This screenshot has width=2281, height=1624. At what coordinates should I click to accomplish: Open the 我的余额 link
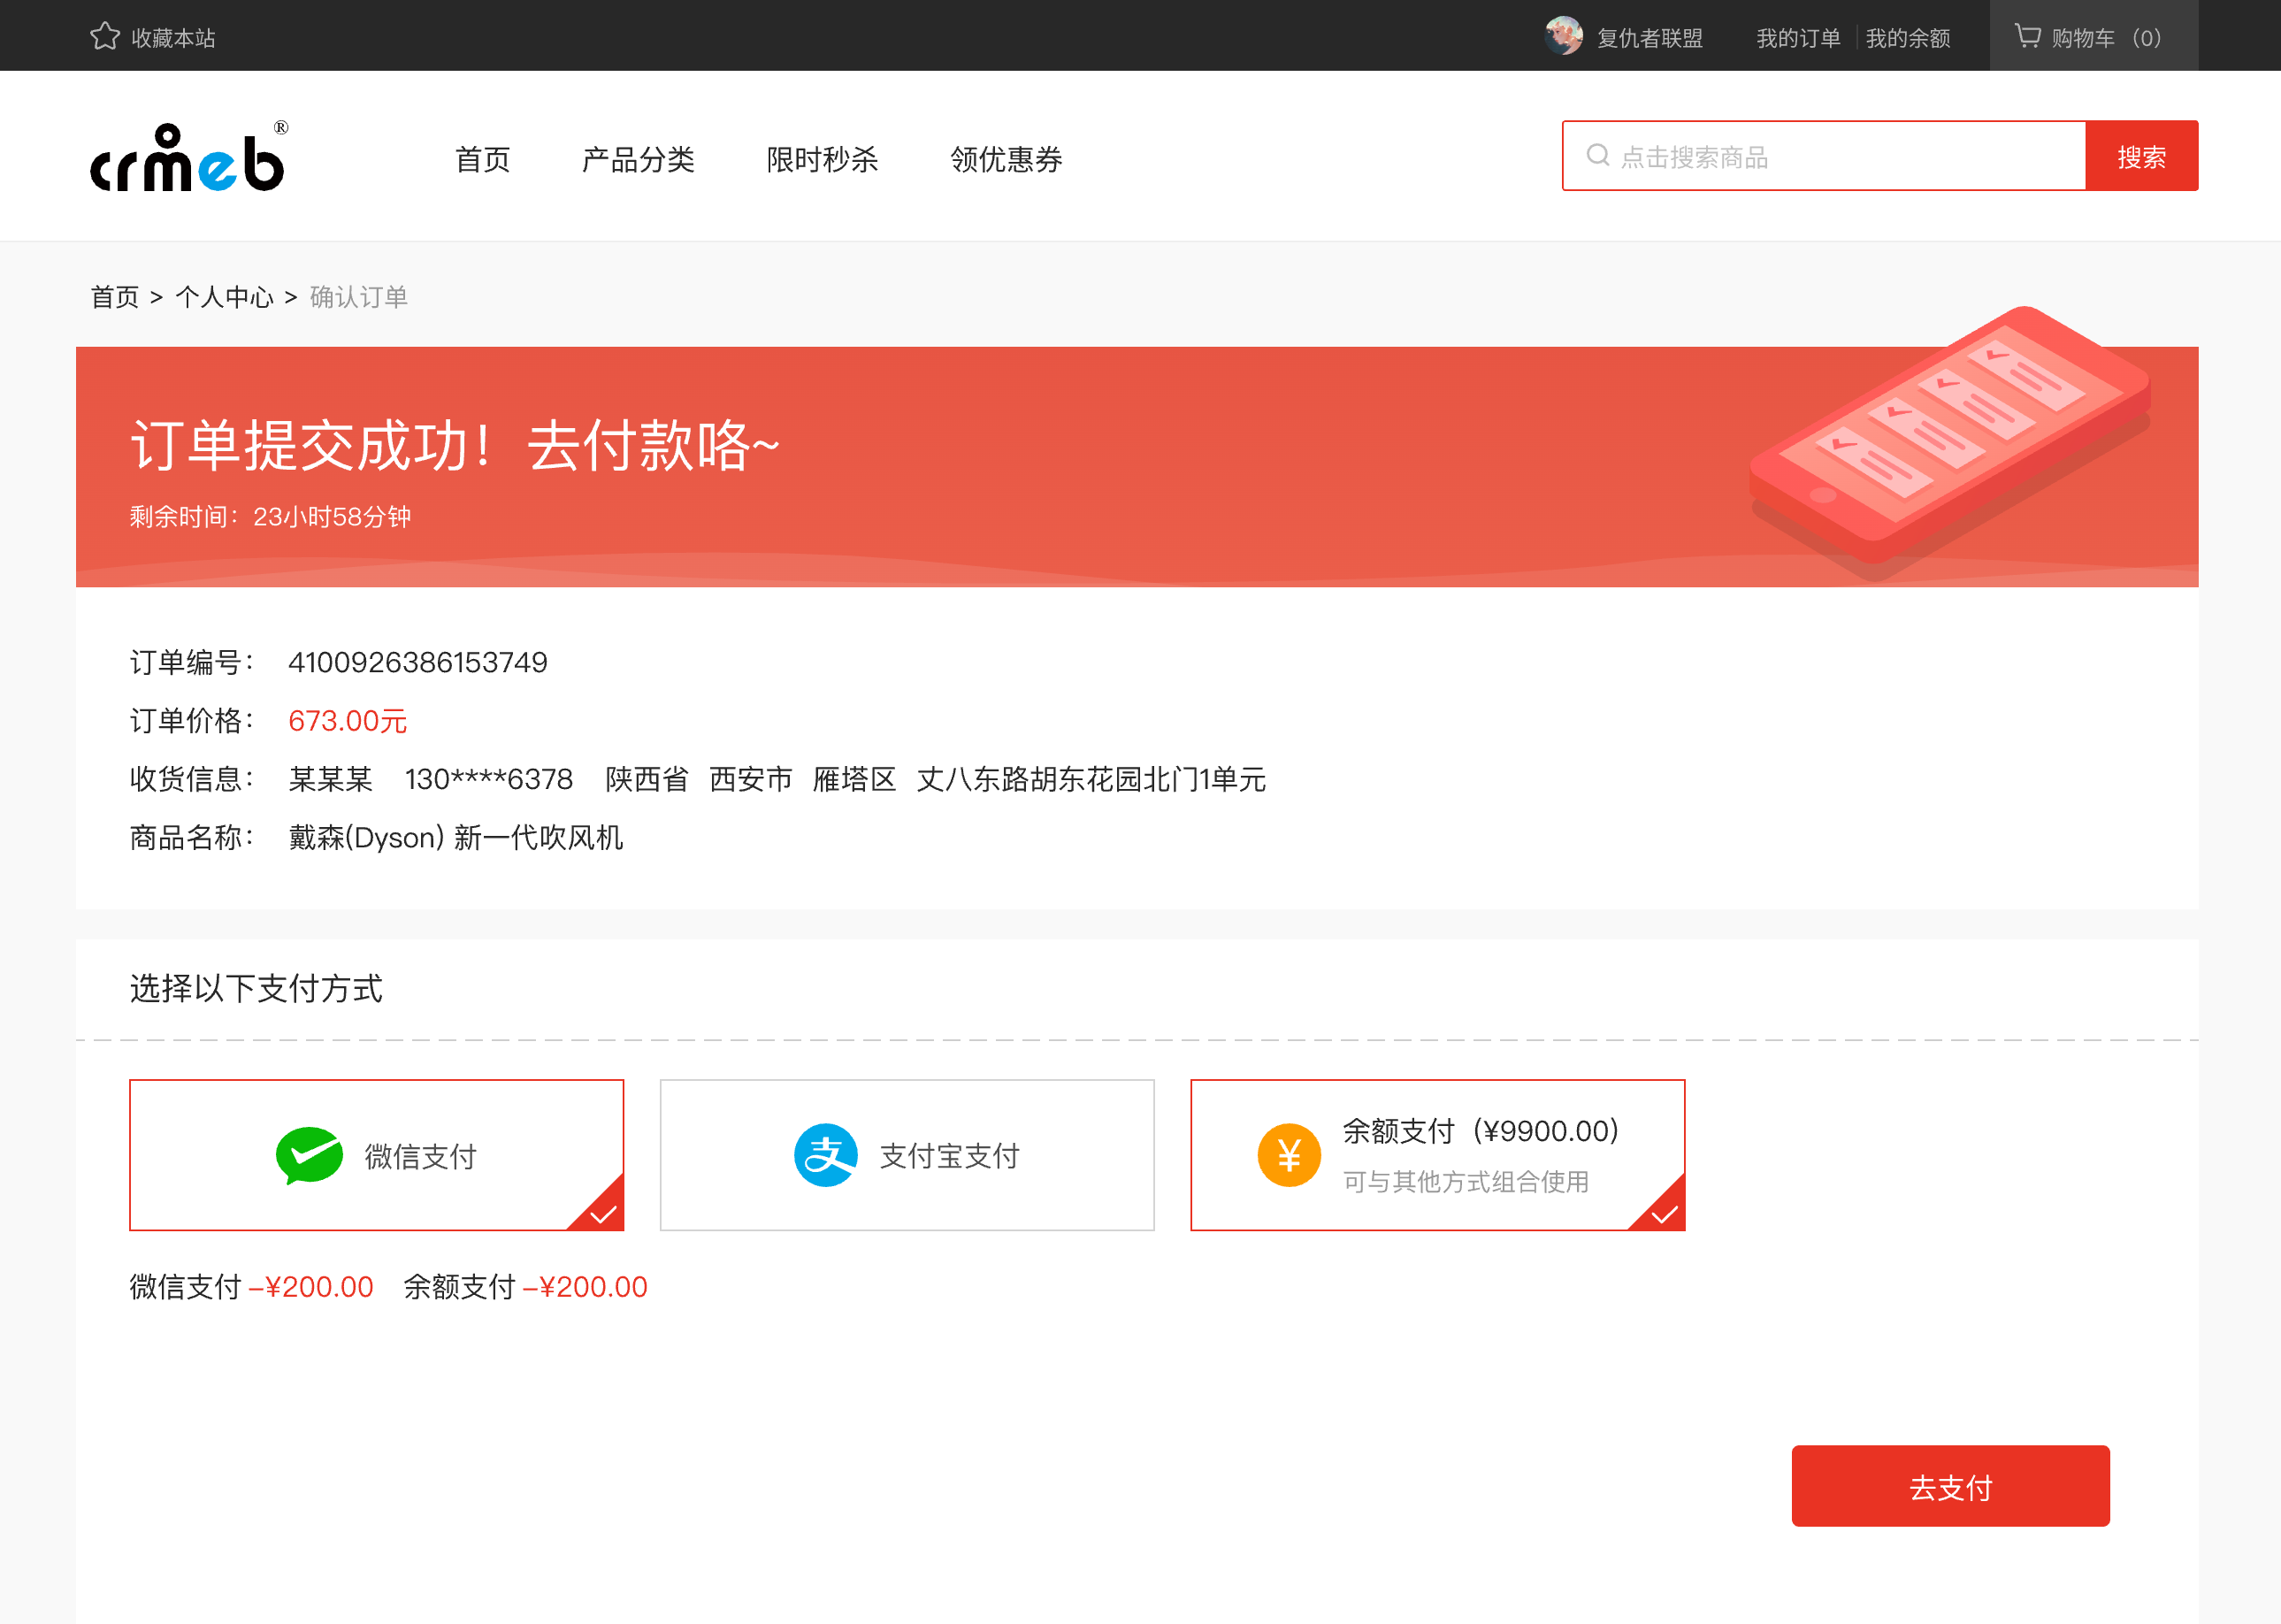coord(1908,38)
